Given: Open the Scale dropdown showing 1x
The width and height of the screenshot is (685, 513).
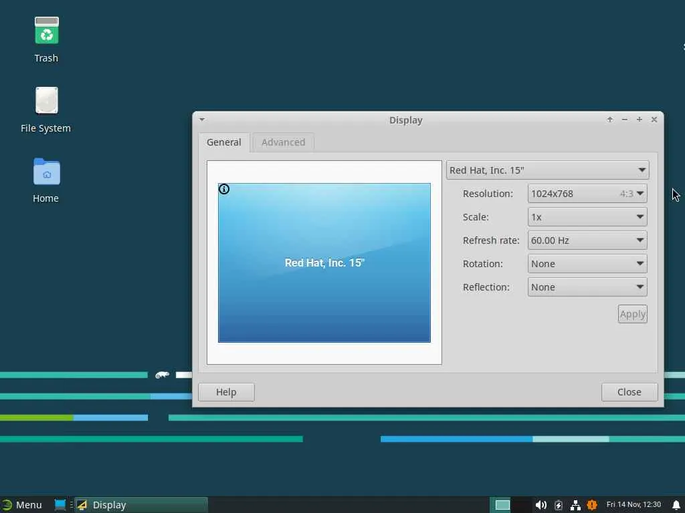Looking at the screenshot, I should click(x=587, y=217).
